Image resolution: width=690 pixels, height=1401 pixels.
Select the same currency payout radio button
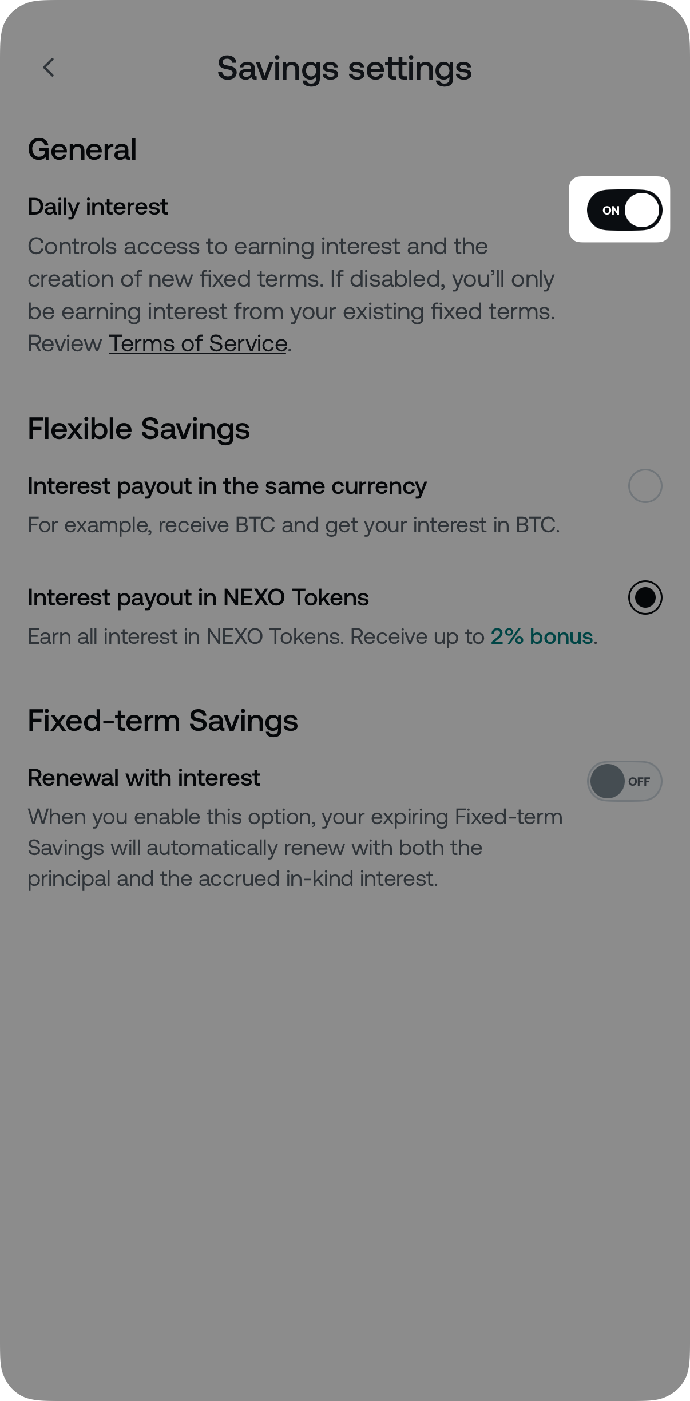click(x=645, y=486)
